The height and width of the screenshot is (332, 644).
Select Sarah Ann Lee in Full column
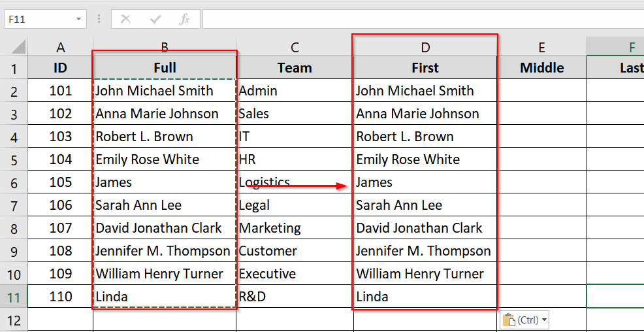[165, 205]
